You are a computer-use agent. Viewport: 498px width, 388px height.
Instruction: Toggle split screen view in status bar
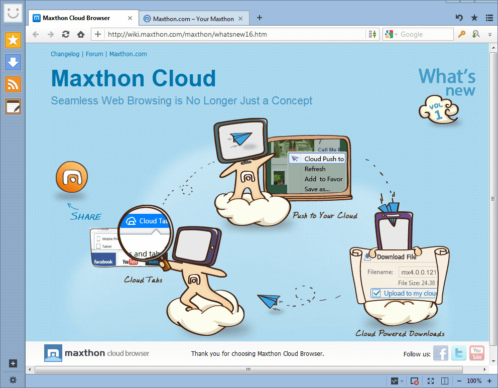444,381
